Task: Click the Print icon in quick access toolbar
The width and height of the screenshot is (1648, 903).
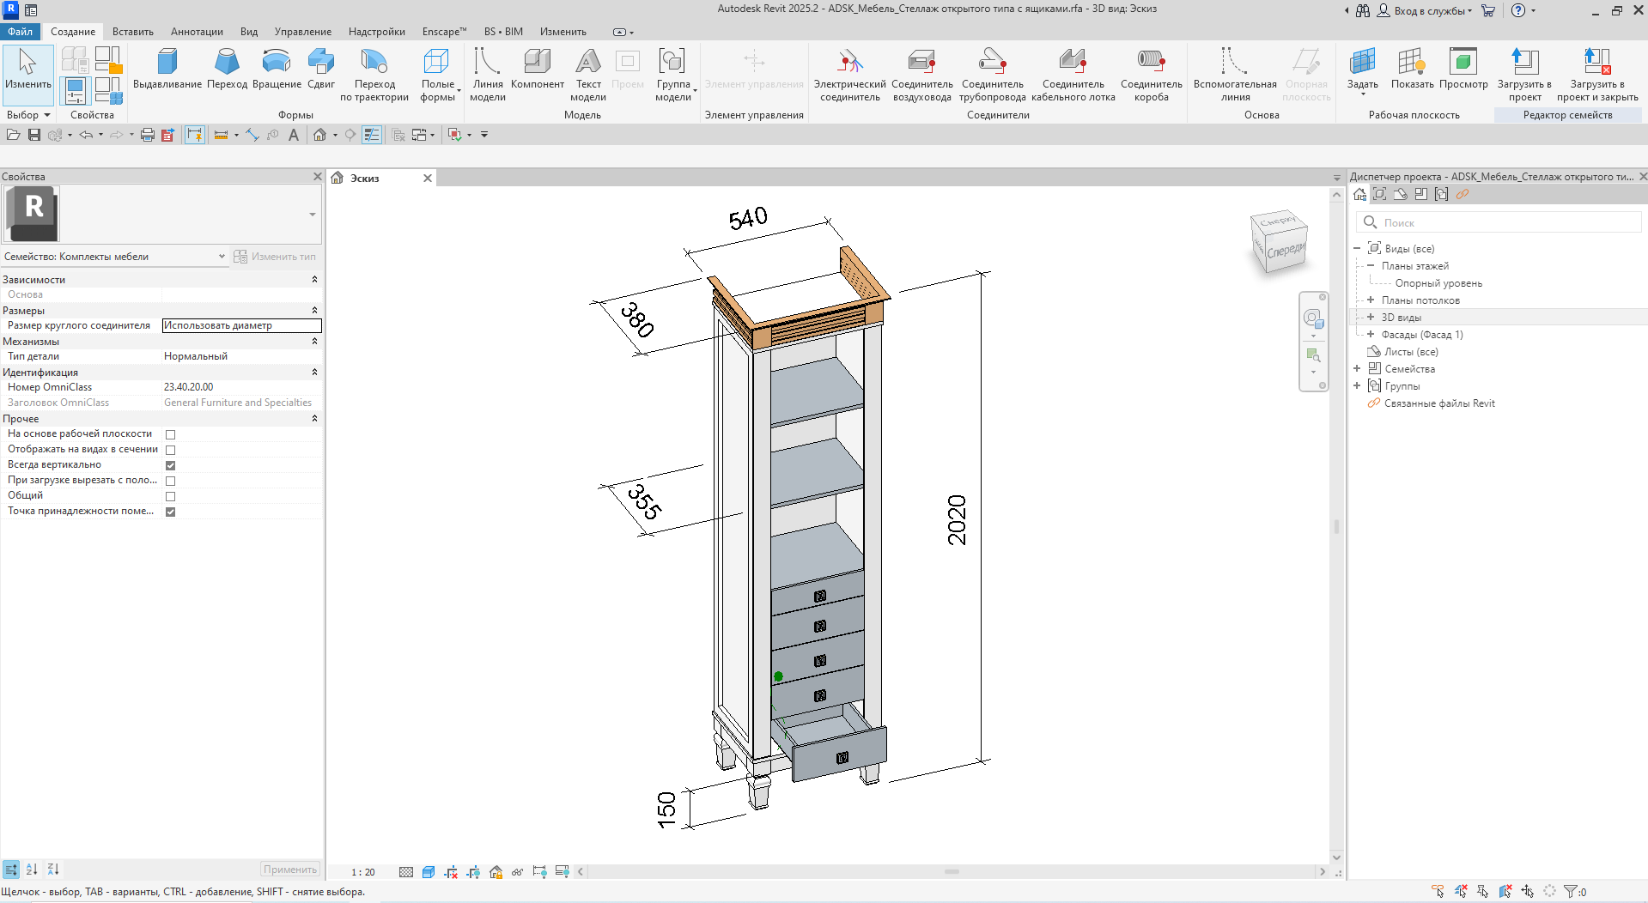Action: [147, 135]
